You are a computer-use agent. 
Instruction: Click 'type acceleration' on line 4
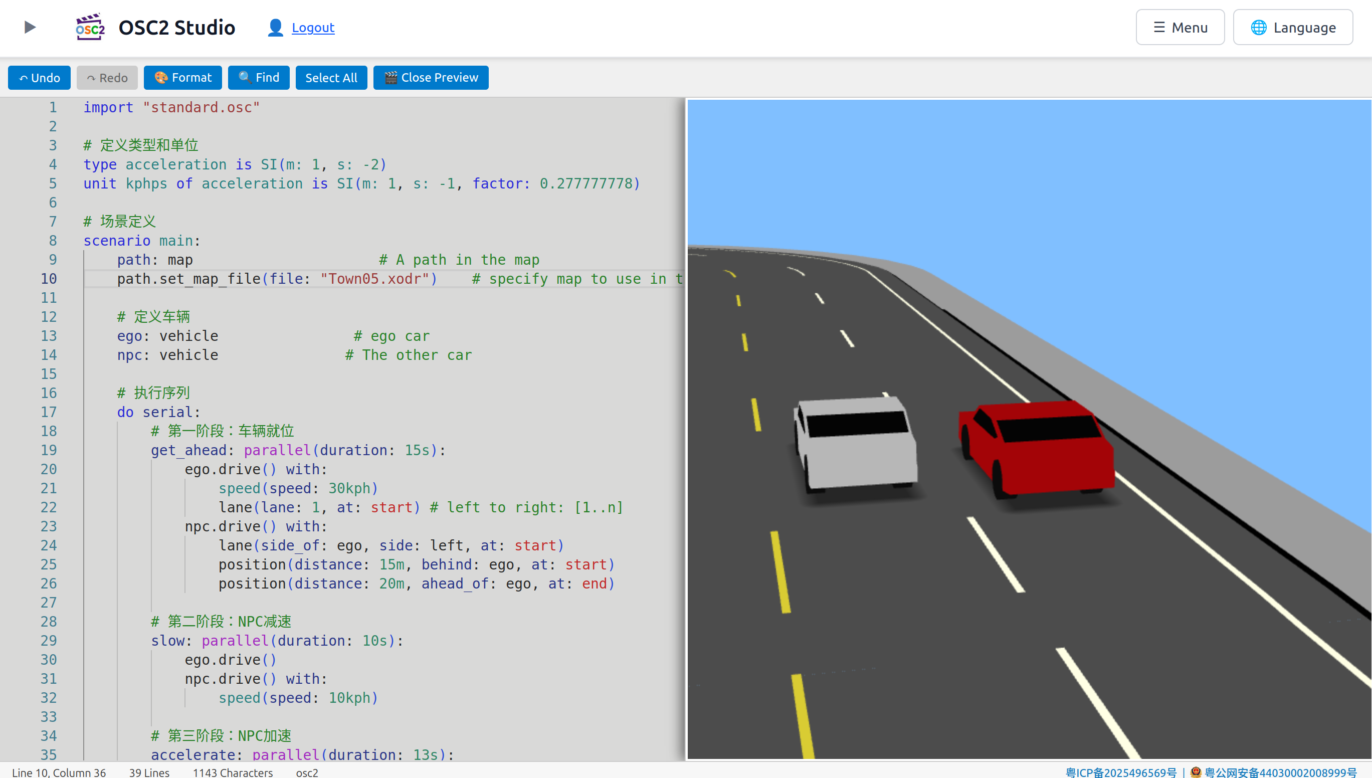pyautogui.click(x=155, y=164)
